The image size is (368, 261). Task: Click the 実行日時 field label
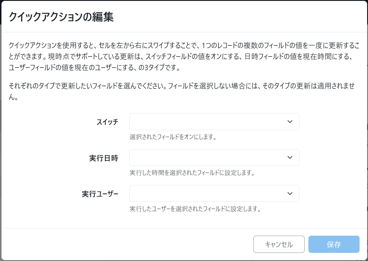[x=103, y=158]
